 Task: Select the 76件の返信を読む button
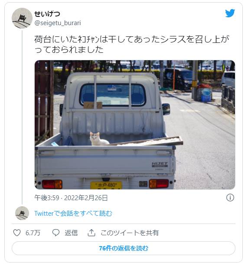pos(124,248)
